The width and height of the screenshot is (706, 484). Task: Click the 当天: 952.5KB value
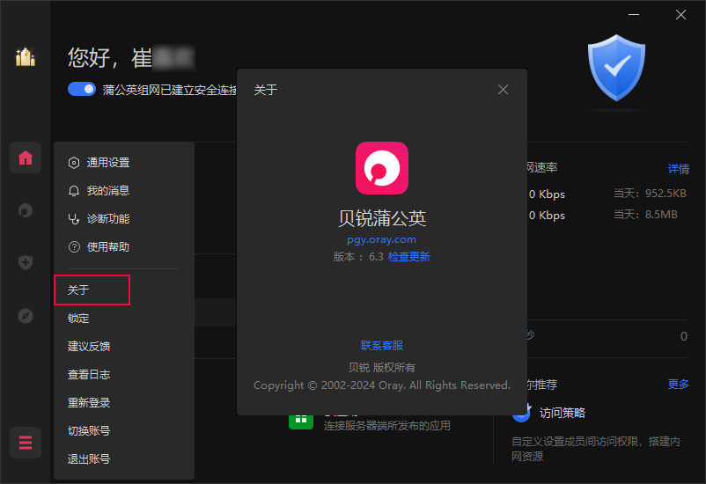tap(650, 193)
